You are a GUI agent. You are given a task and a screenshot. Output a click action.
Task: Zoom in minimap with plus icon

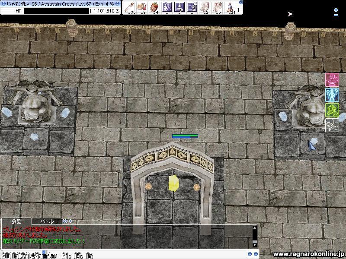pyautogui.click(x=336, y=10)
